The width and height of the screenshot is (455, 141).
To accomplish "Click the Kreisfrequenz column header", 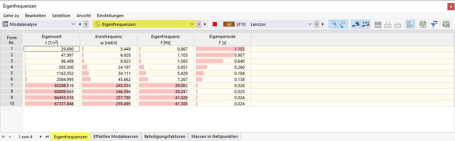I will click(x=108, y=40).
